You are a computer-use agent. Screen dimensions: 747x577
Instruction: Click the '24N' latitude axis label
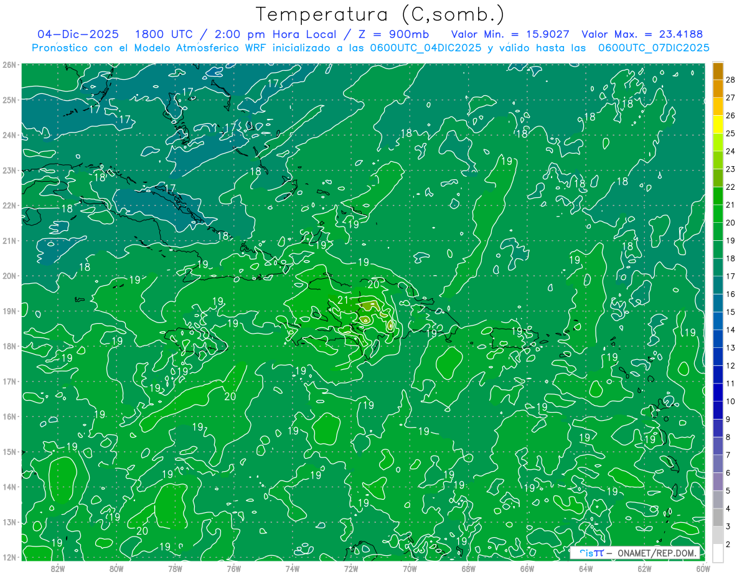coord(10,135)
